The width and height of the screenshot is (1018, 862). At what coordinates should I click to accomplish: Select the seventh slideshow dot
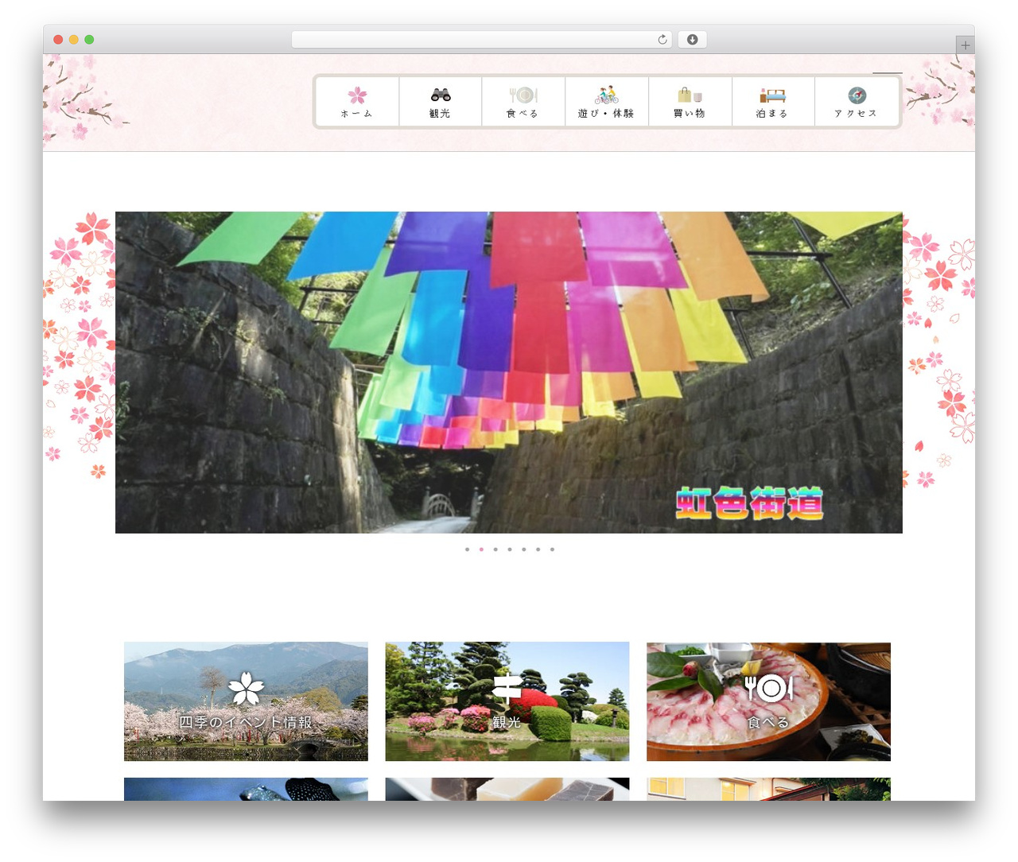click(553, 549)
